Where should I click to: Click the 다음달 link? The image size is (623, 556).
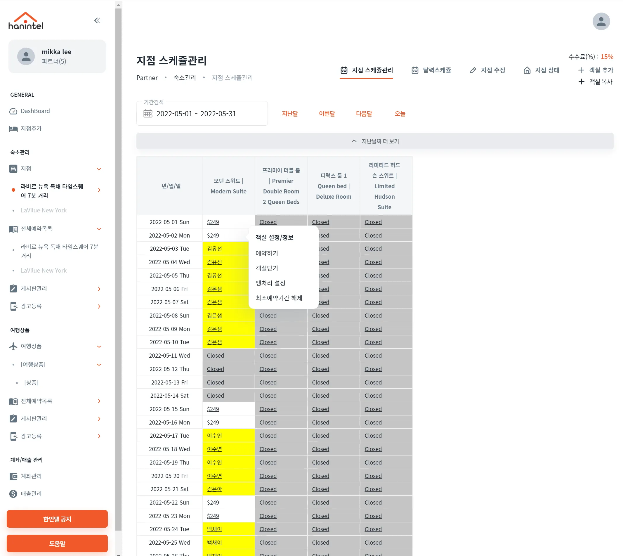point(364,114)
